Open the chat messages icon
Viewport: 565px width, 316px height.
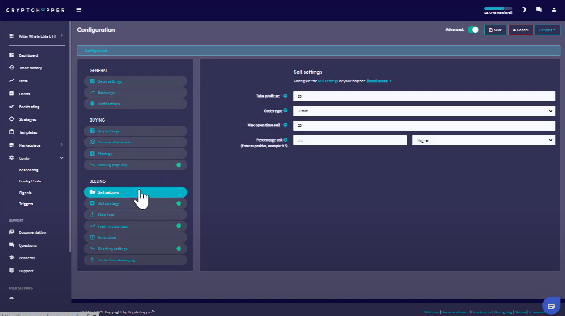[539, 9]
